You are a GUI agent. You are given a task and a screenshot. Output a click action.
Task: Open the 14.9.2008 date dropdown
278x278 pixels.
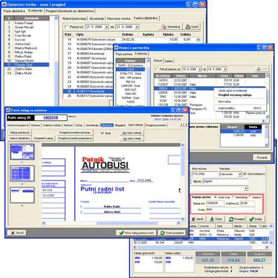tap(225, 69)
